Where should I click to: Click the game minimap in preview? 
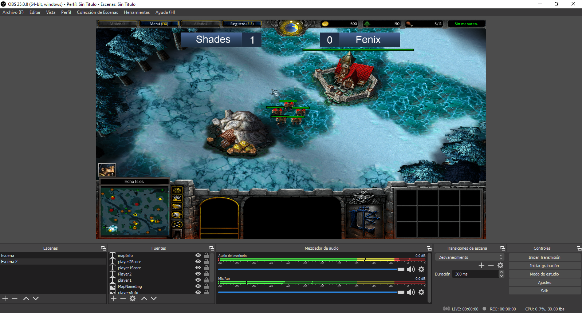tap(135, 211)
